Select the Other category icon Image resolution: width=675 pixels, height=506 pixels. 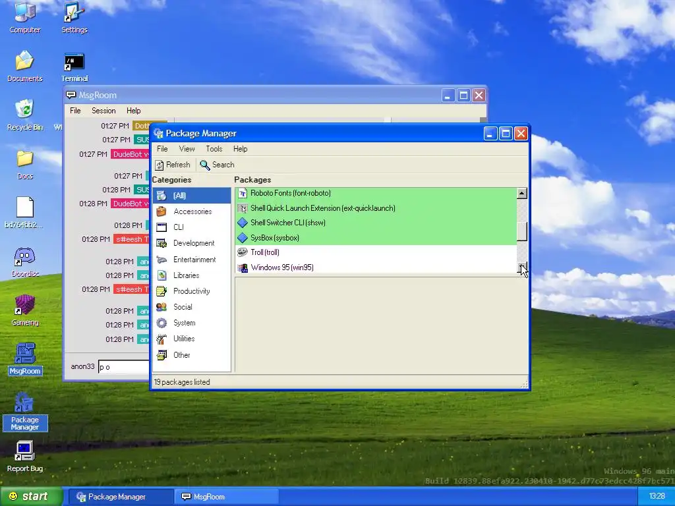coord(161,355)
